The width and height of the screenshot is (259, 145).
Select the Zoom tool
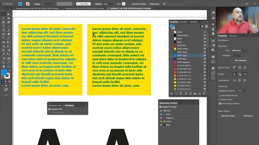coord(8,66)
